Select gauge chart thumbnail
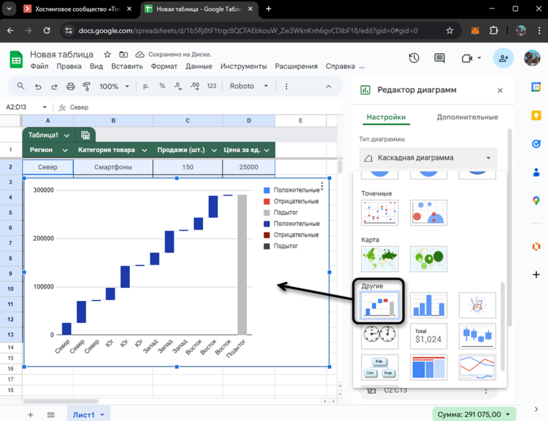 tap(379, 336)
